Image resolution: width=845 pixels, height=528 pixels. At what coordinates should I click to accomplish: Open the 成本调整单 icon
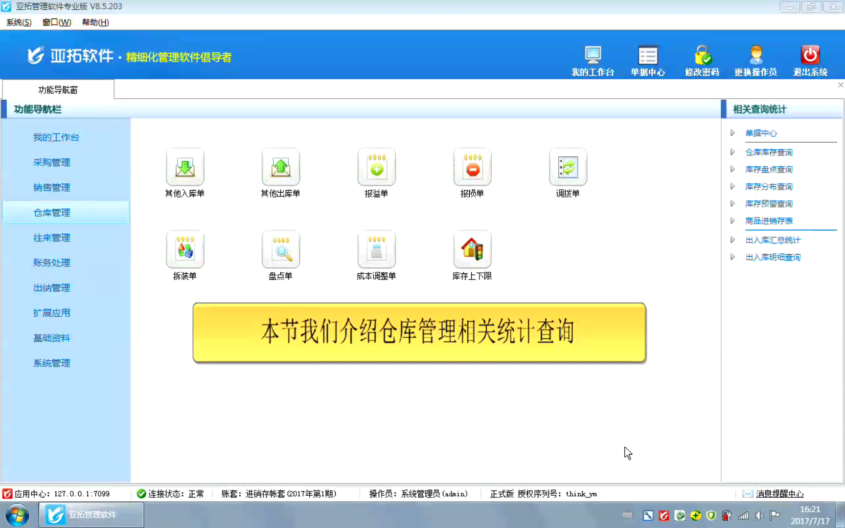coord(376,250)
